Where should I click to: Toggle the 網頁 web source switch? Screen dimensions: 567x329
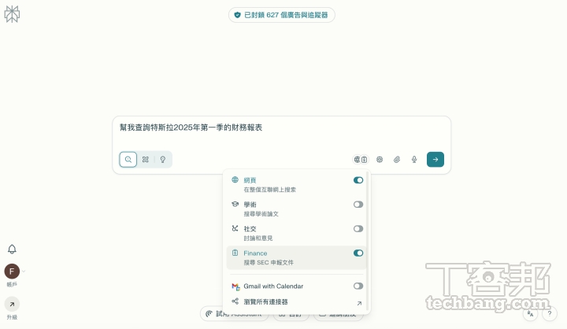(x=358, y=180)
